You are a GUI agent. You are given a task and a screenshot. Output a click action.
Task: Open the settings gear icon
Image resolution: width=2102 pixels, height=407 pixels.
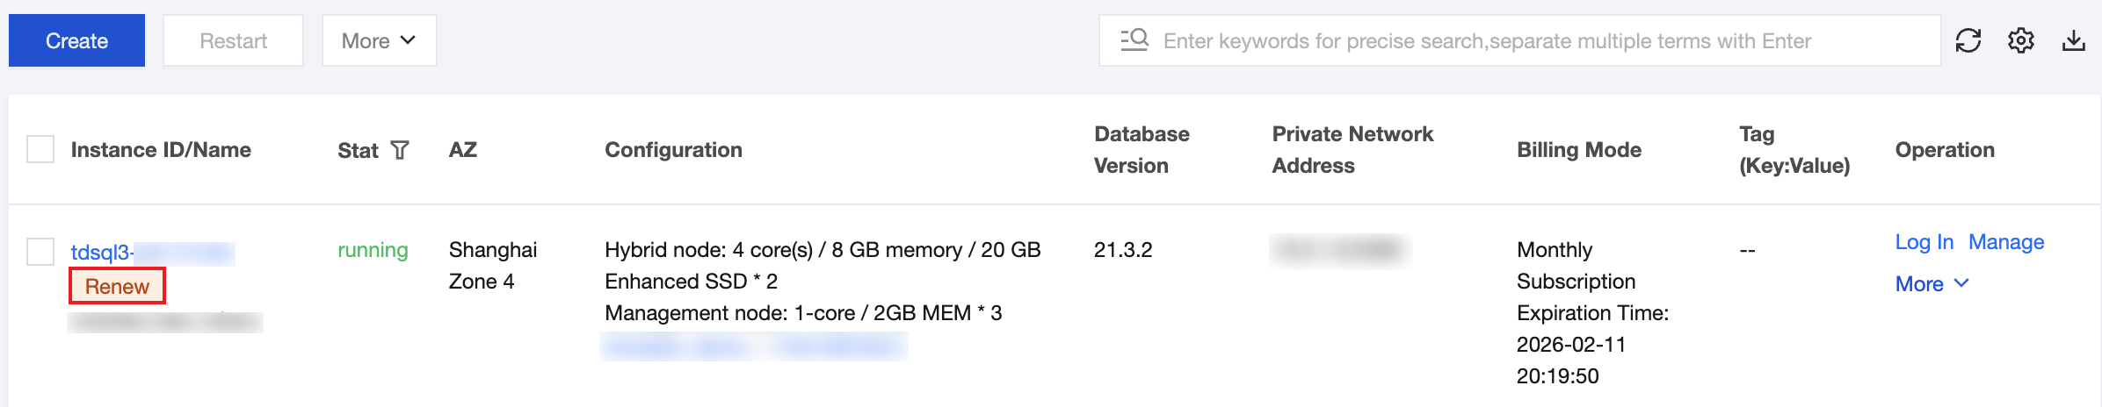pyautogui.click(x=2021, y=40)
